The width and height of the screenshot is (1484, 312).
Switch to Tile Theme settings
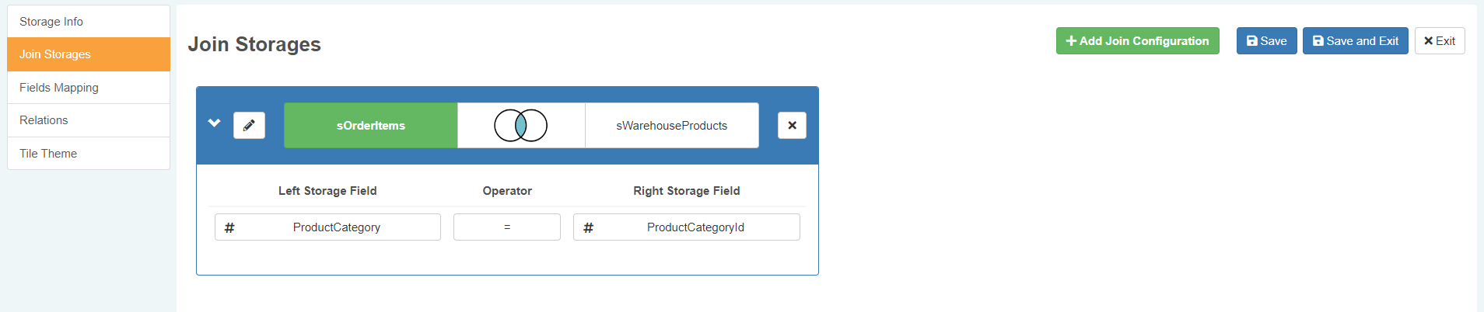[88, 154]
